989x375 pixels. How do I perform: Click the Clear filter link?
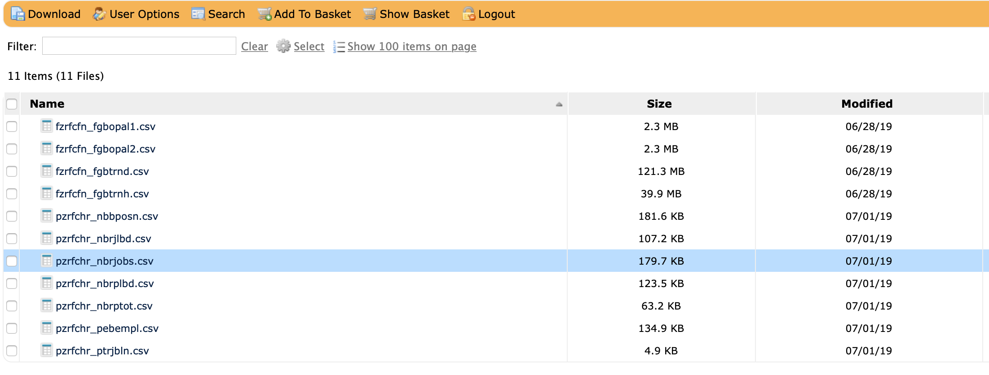[x=254, y=47]
